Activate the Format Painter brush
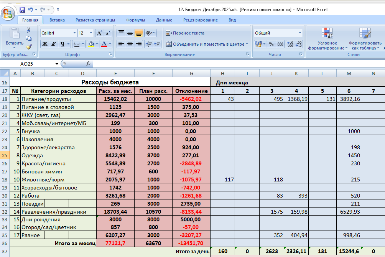Image resolution: width=385 pixels, height=257 pixels. coord(29,46)
